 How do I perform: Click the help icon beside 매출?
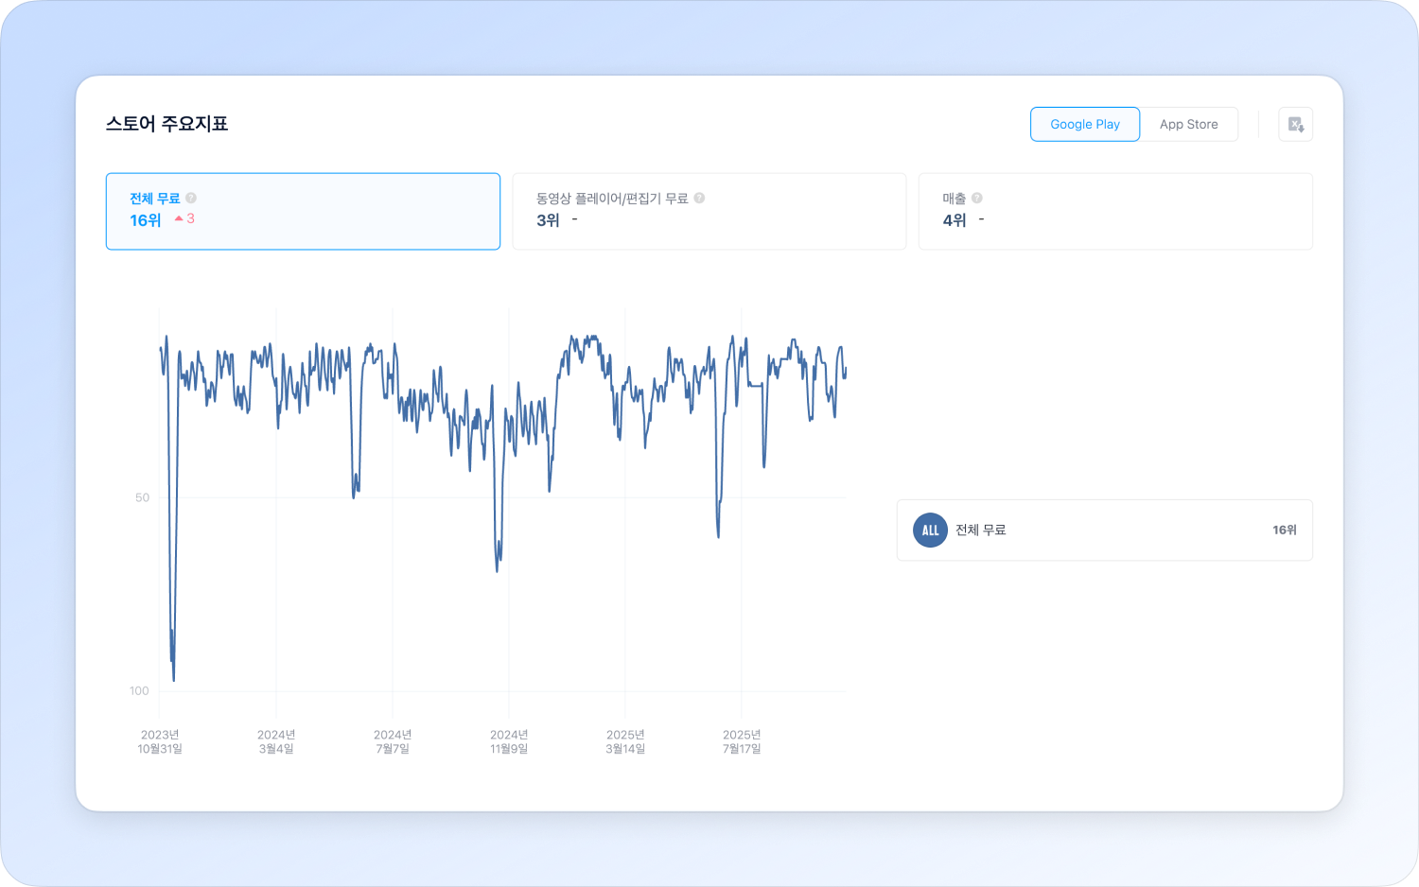(977, 199)
